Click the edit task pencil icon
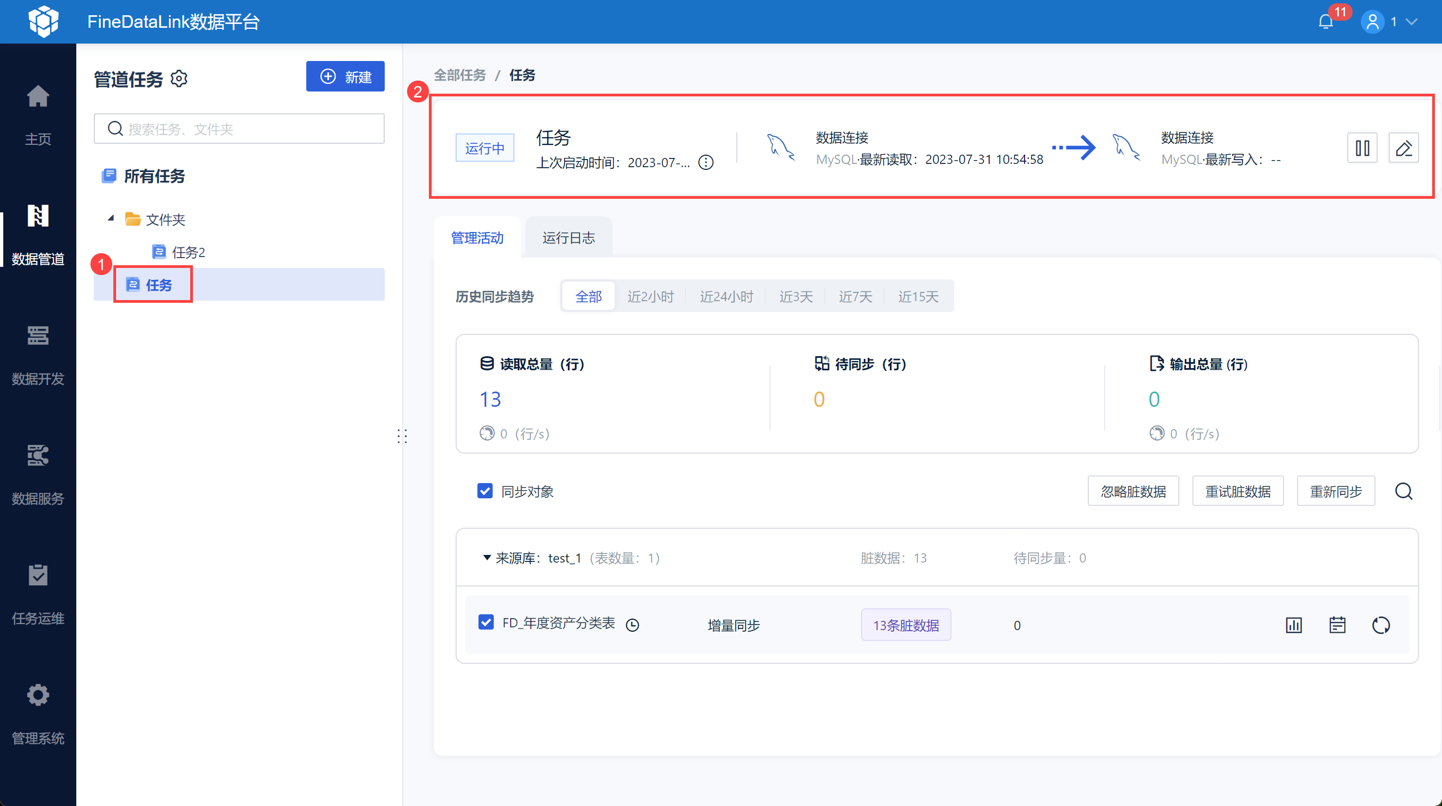This screenshot has width=1442, height=806. pos(1403,148)
